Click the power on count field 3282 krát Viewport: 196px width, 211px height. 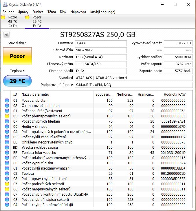[178, 64]
